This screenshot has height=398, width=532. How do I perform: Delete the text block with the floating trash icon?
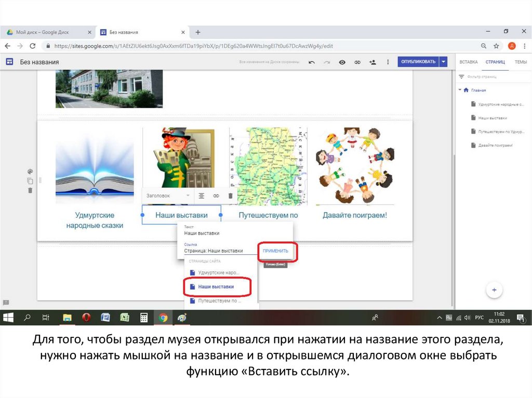[x=230, y=196]
